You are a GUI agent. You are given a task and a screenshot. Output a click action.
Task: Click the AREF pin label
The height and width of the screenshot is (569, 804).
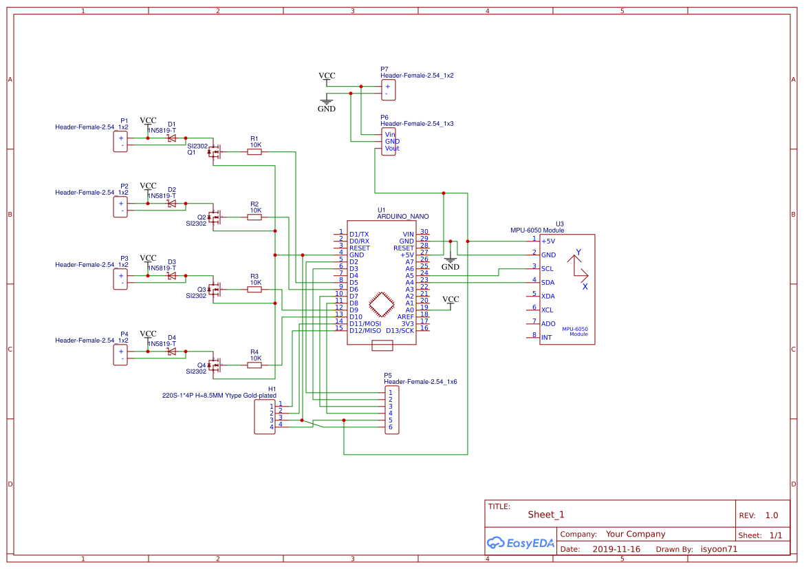406,317
